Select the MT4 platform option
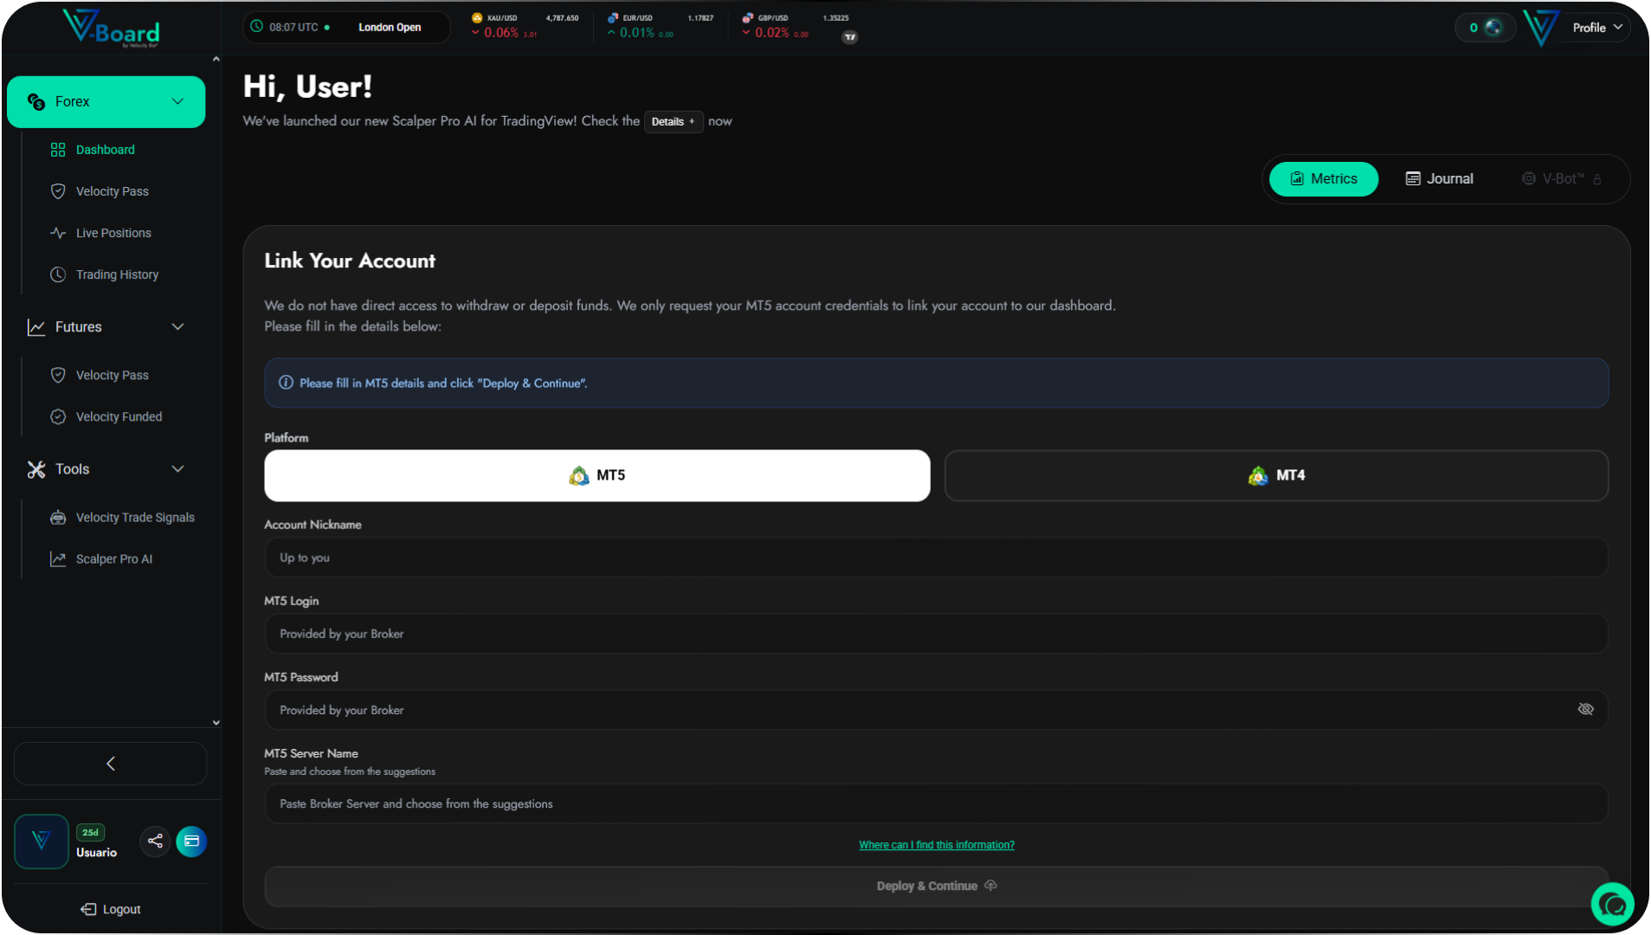This screenshot has width=1651, height=935. pyautogui.click(x=1276, y=475)
